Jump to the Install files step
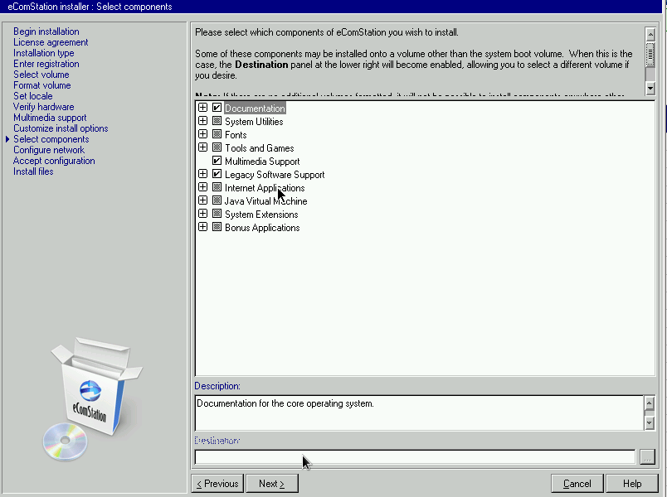Screen dimensions: 667x497 point(33,171)
